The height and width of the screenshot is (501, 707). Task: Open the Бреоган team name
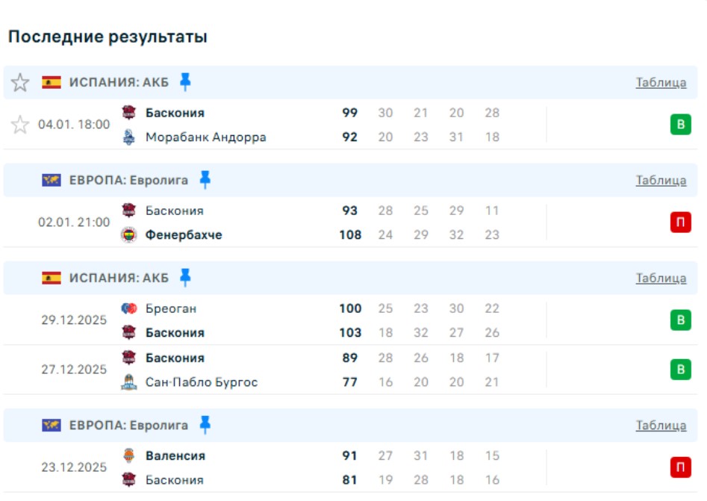point(171,308)
